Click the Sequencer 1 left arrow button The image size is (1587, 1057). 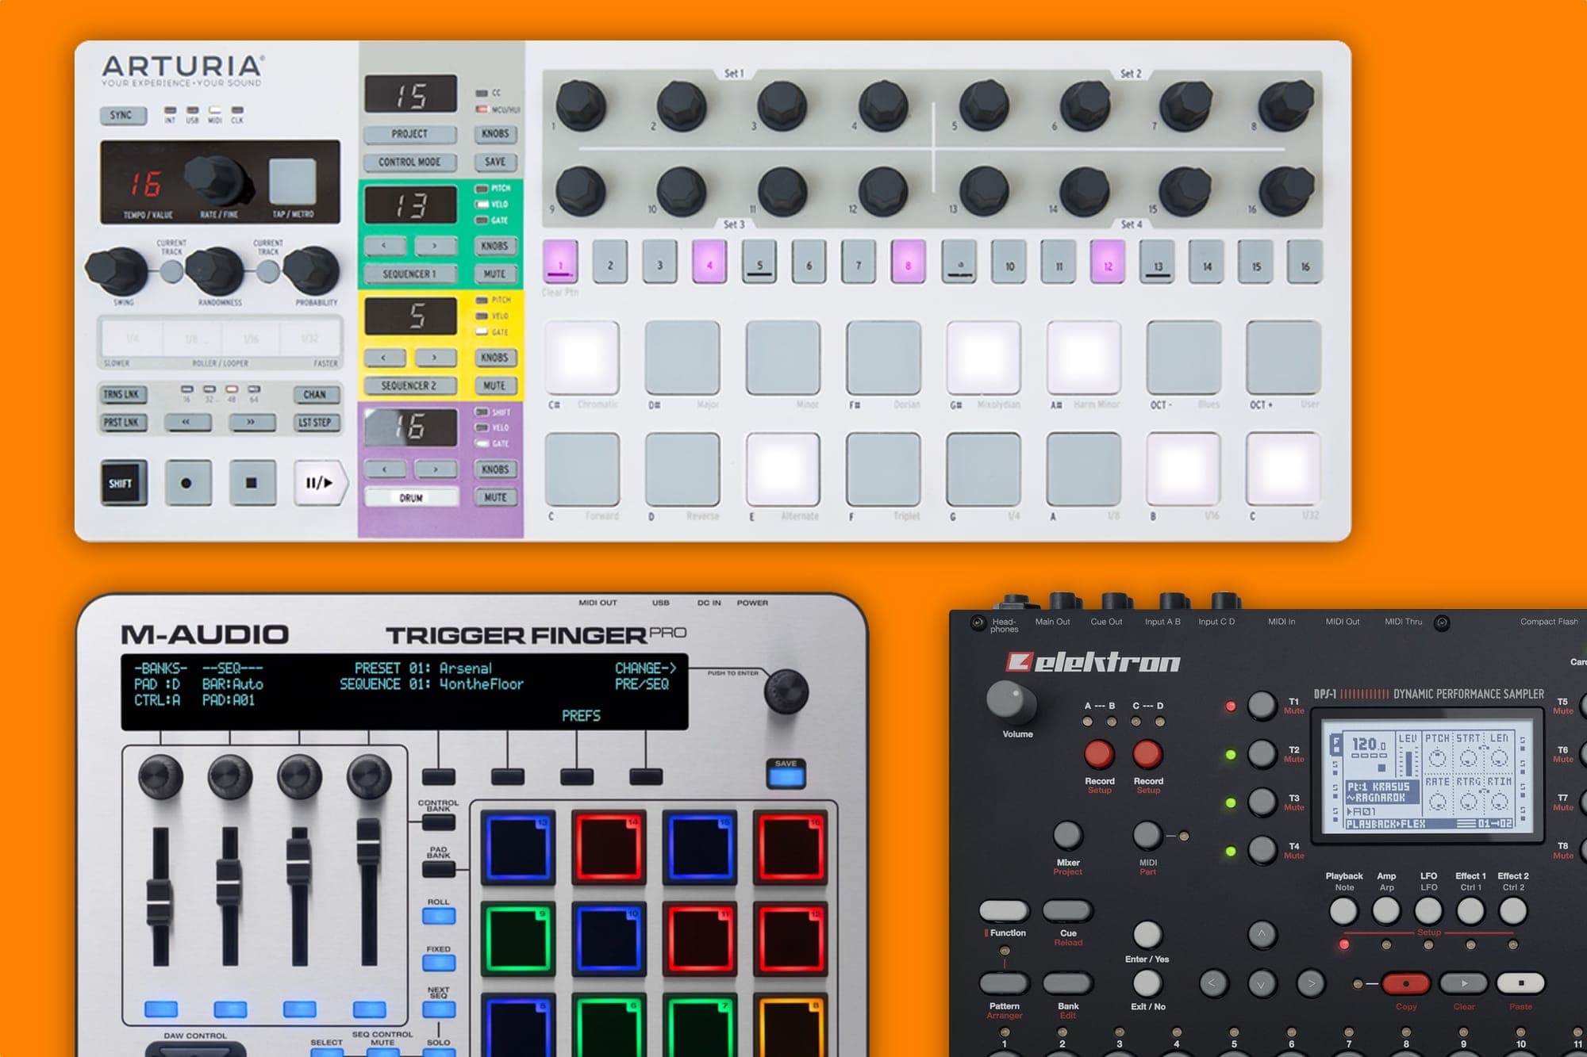pyautogui.click(x=385, y=246)
